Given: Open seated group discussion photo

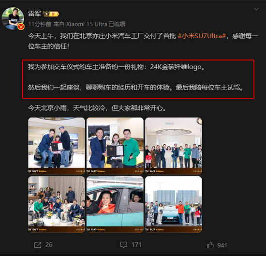Looking at the screenshot, I should [57, 204].
